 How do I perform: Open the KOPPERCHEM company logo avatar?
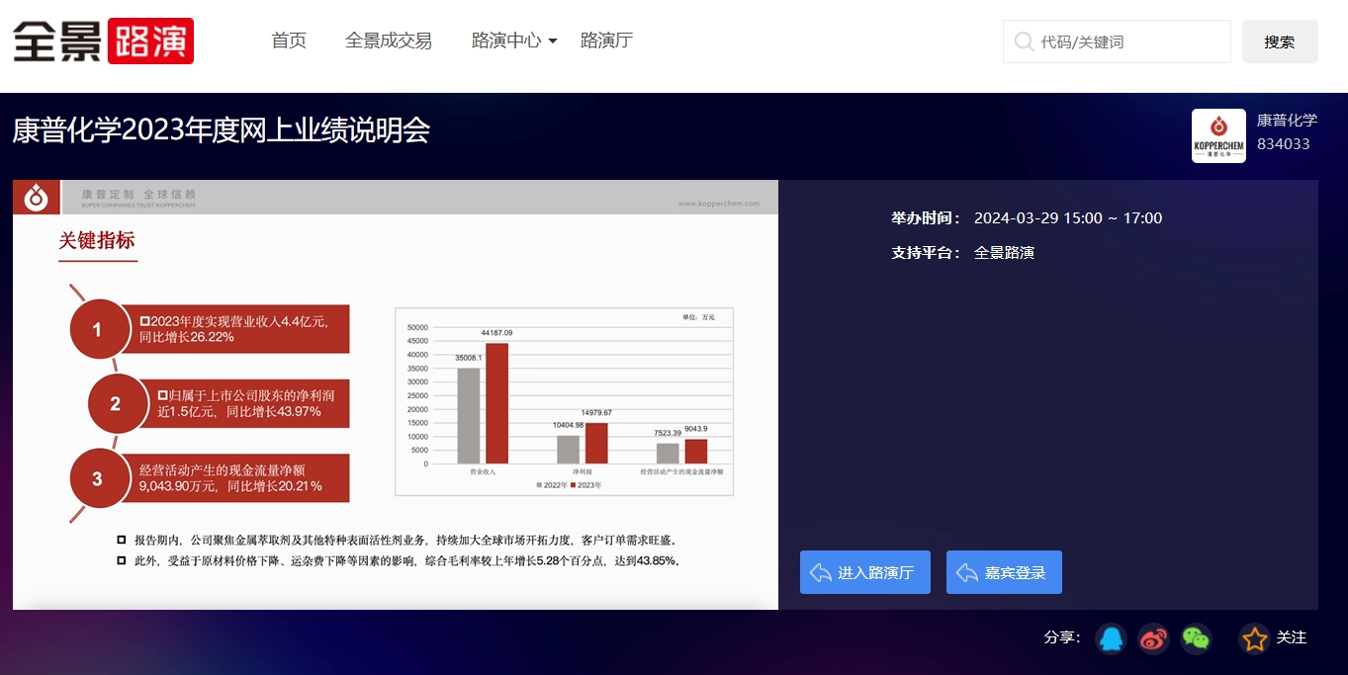1218,134
